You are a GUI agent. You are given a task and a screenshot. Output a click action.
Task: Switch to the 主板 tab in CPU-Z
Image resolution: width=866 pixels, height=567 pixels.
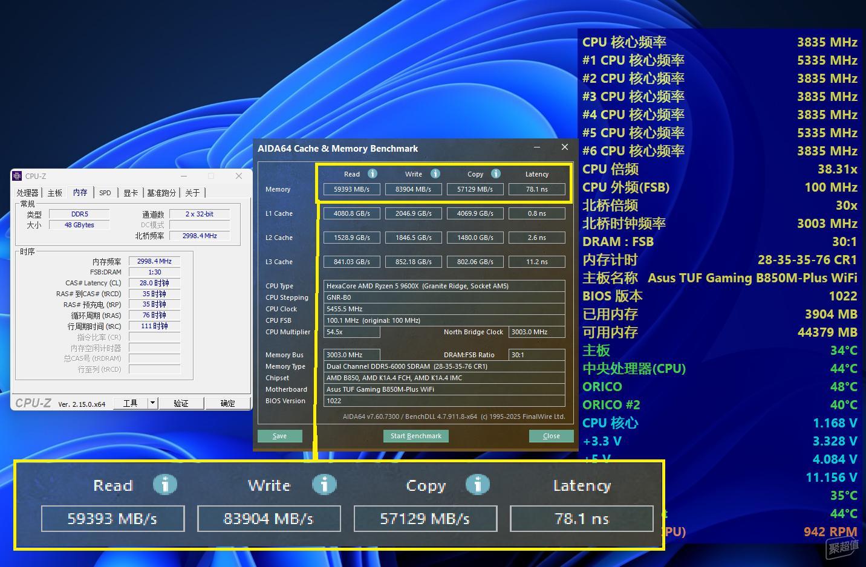(x=55, y=193)
